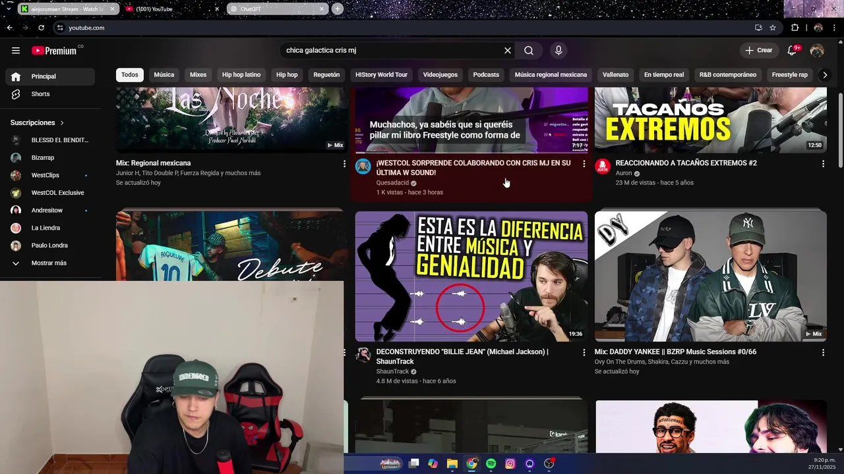Open three-dot menu for TACAÑOS EXTREMOS video
This screenshot has height=474, width=844.
coord(823,163)
